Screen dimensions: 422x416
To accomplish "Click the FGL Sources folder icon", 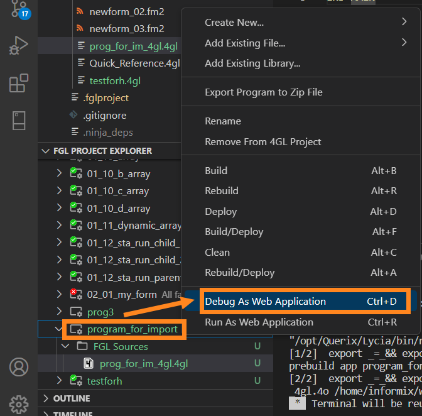I will pyautogui.click(x=82, y=346).
